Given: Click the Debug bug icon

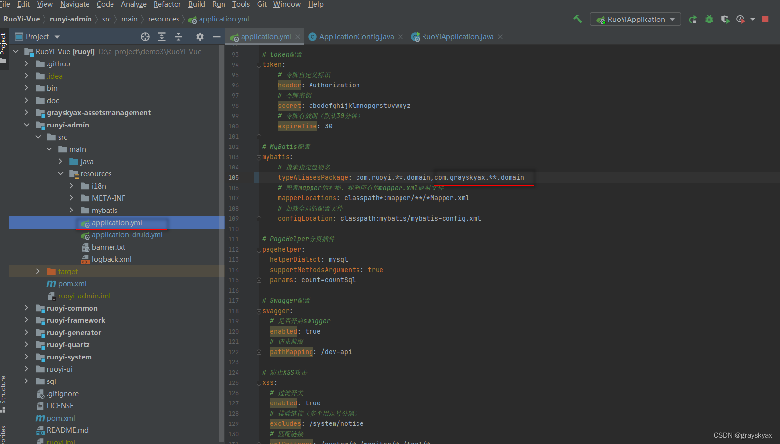Looking at the screenshot, I should point(709,19).
